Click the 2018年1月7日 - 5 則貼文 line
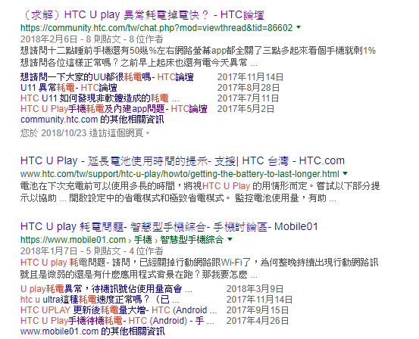The image size is (419, 339). click(x=92, y=251)
